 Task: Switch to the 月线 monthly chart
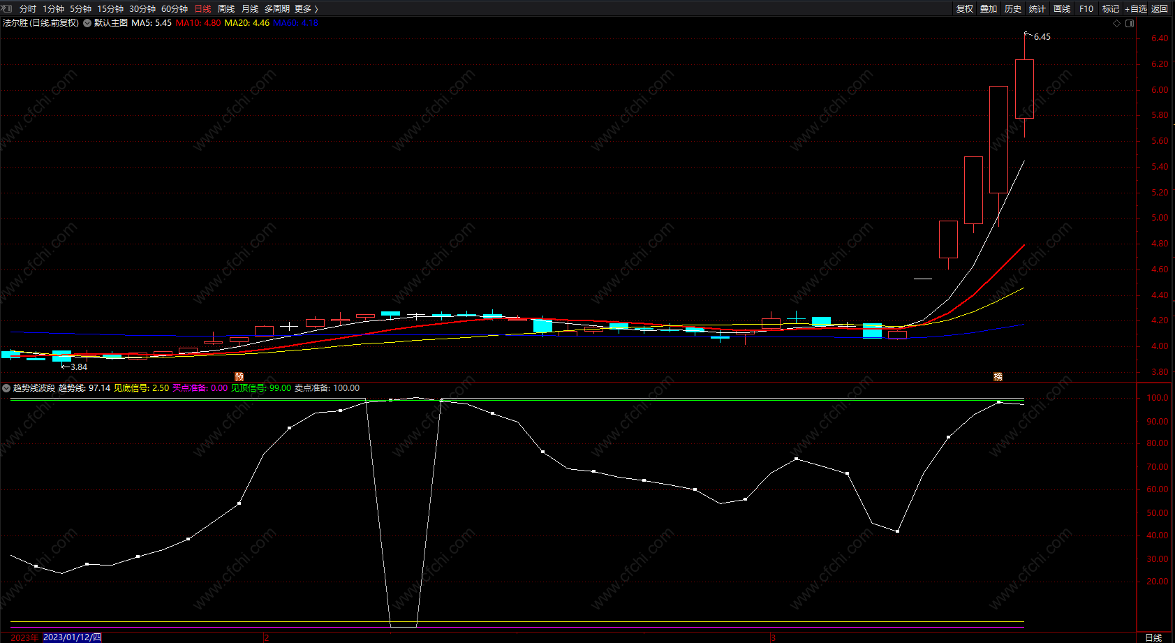(250, 9)
